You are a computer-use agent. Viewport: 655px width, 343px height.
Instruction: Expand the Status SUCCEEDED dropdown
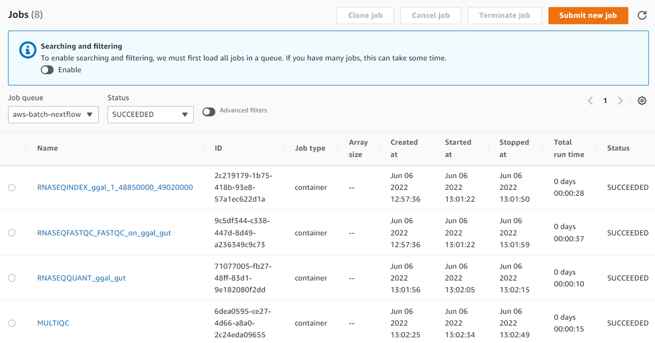pyautogui.click(x=150, y=114)
